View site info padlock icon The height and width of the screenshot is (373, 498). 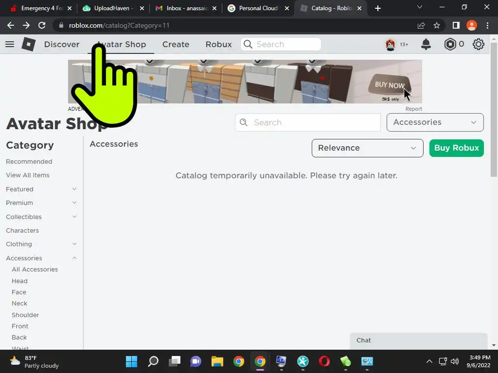coord(61,25)
